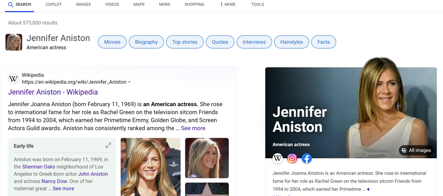This screenshot has width=443, height=196.
Task: Click See more after the Wikipedia summary
Action: (x=193, y=128)
